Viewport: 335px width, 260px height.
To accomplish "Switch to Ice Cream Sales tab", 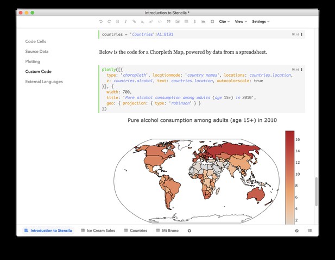I will pos(98,231).
